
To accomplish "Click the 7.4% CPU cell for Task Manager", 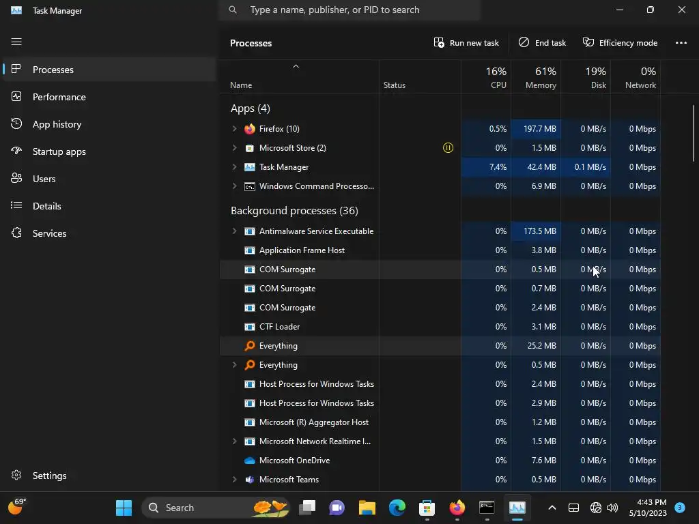I will (486, 167).
